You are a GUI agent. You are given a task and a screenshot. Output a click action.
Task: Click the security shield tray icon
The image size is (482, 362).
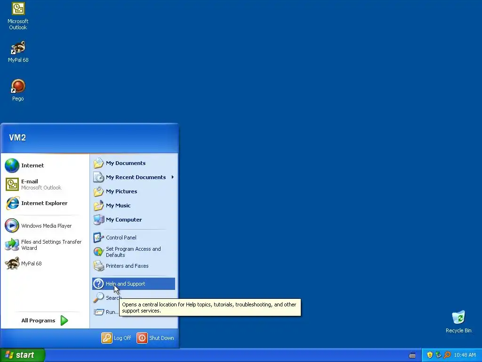[430, 355]
